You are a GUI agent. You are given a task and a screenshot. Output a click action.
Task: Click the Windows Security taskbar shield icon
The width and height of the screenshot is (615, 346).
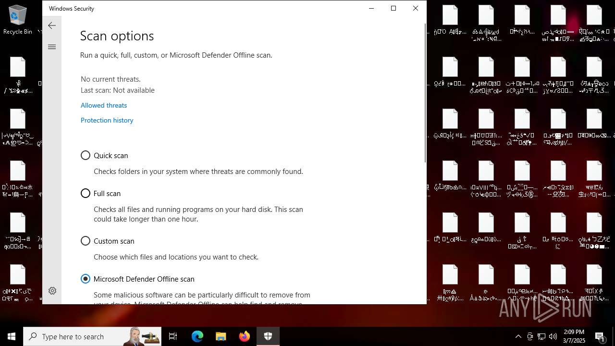[x=268, y=336]
